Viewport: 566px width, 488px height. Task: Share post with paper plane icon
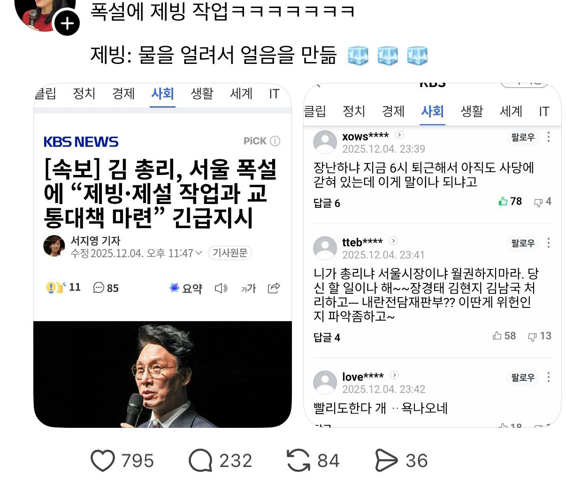(x=386, y=461)
